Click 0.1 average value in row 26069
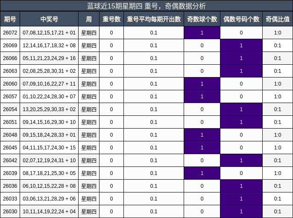 (154, 46)
